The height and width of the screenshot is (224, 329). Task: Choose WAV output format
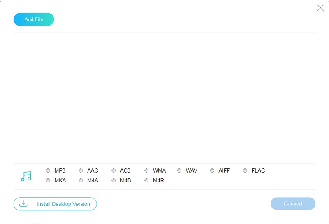pyautogui.click(x=180, y=170)
